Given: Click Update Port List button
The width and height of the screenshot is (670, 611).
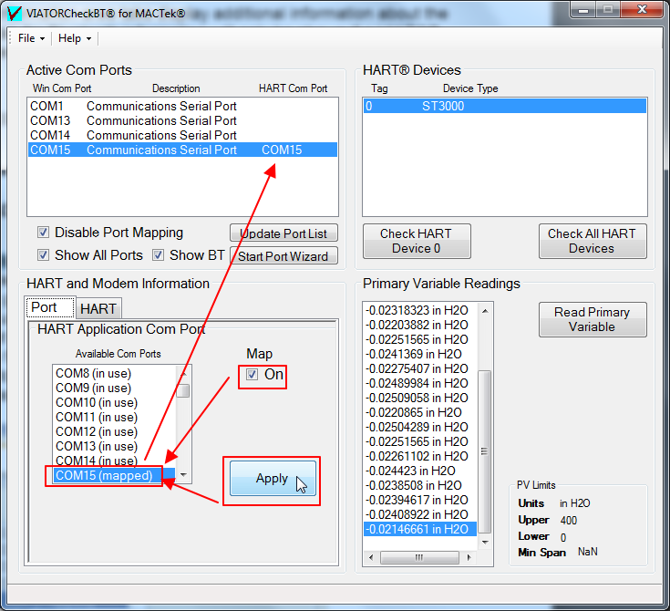Looking at the screenshot, I should 283,233.
